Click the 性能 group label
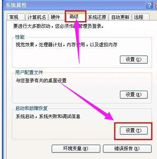This screenshot has width=157, height=159. pyautogui.click(x=20, y=37)
